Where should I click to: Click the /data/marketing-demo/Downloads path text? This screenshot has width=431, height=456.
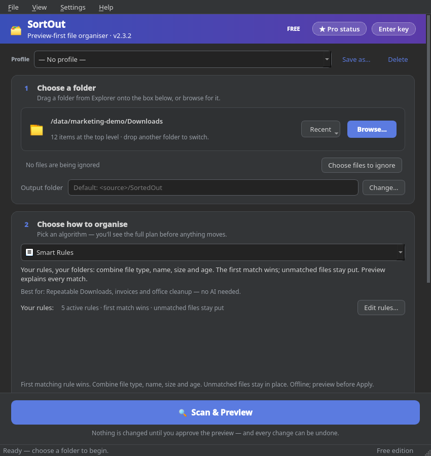(106, 121)
